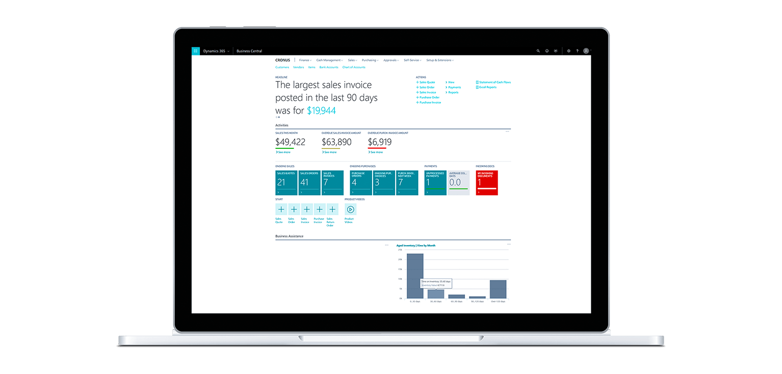The width and height of the screenshot is (782, 374).
Task: Click the plus tile for Sales Return Order
Action: (332, 209)
